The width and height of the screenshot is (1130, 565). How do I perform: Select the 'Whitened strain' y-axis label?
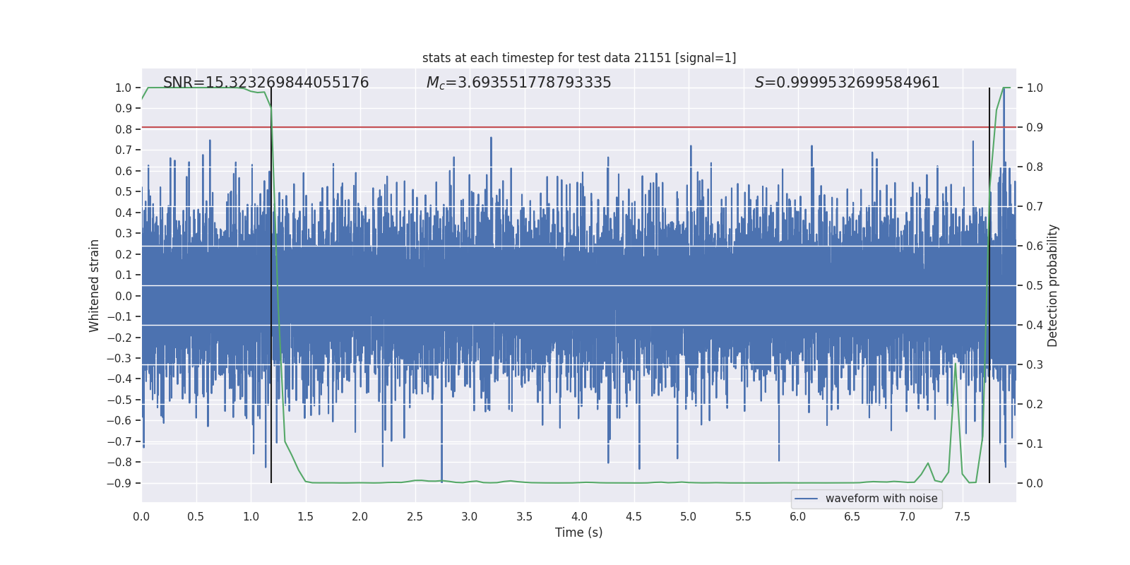(94, 285)
